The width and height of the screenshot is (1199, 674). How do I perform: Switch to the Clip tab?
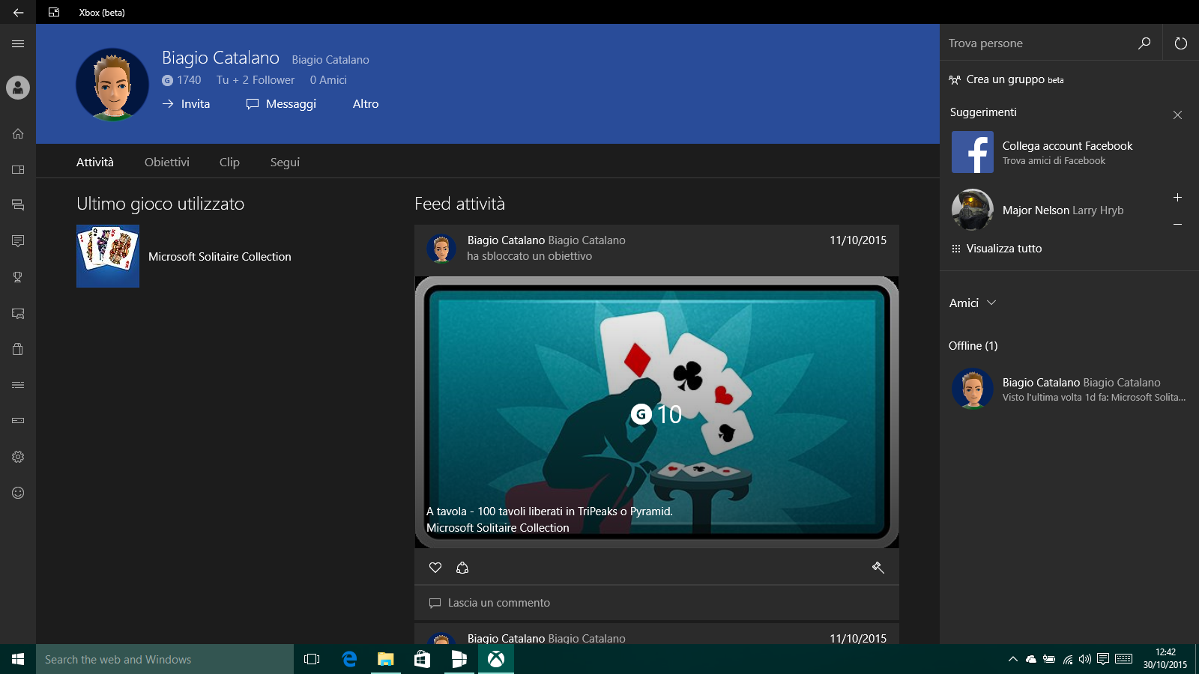(229, 162)
